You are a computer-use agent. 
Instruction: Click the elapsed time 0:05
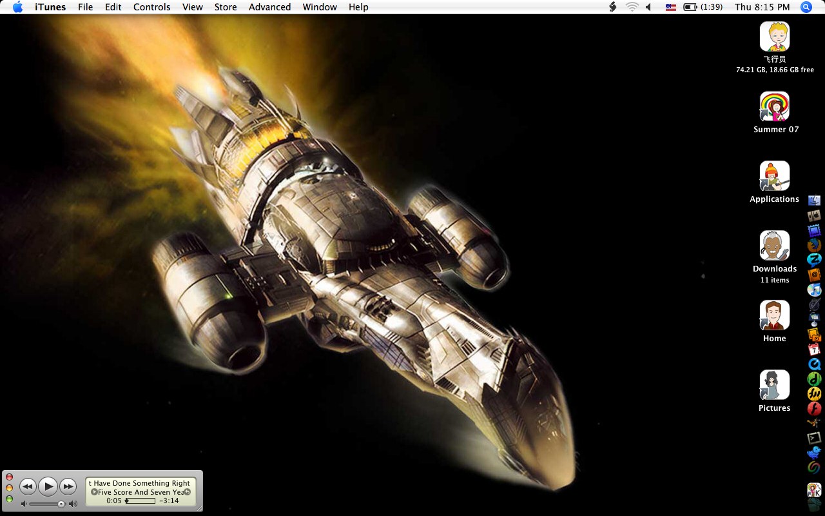click(x=114, y=501)
